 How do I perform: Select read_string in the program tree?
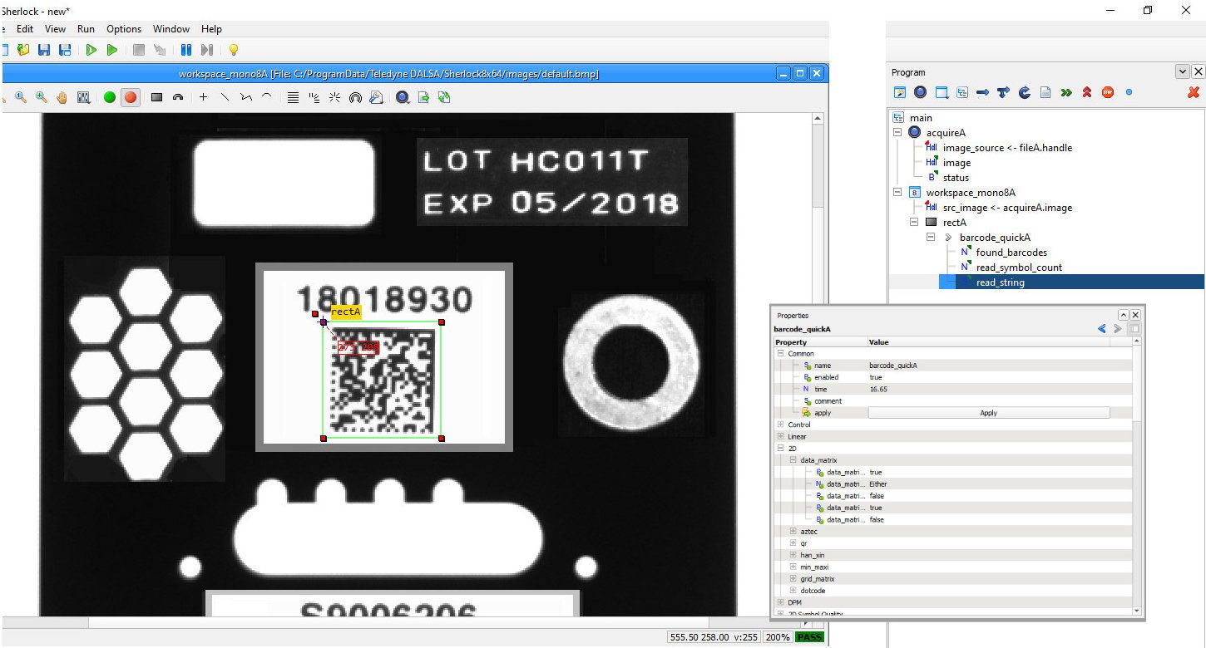[x=1000, y=282]
